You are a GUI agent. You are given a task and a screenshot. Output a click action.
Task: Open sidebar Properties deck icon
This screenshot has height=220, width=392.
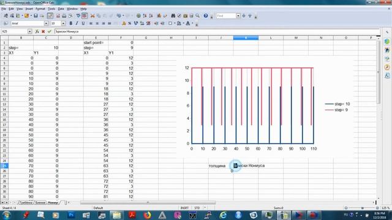(387, 42)
